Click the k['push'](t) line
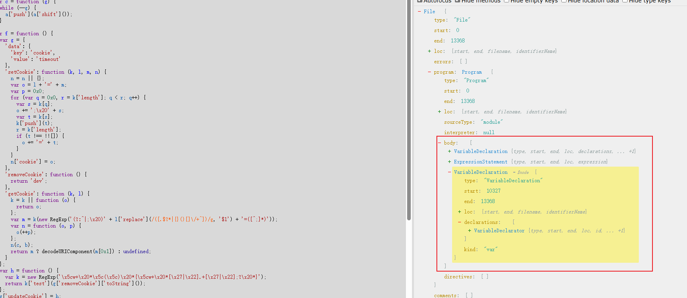 coord(34,123)
